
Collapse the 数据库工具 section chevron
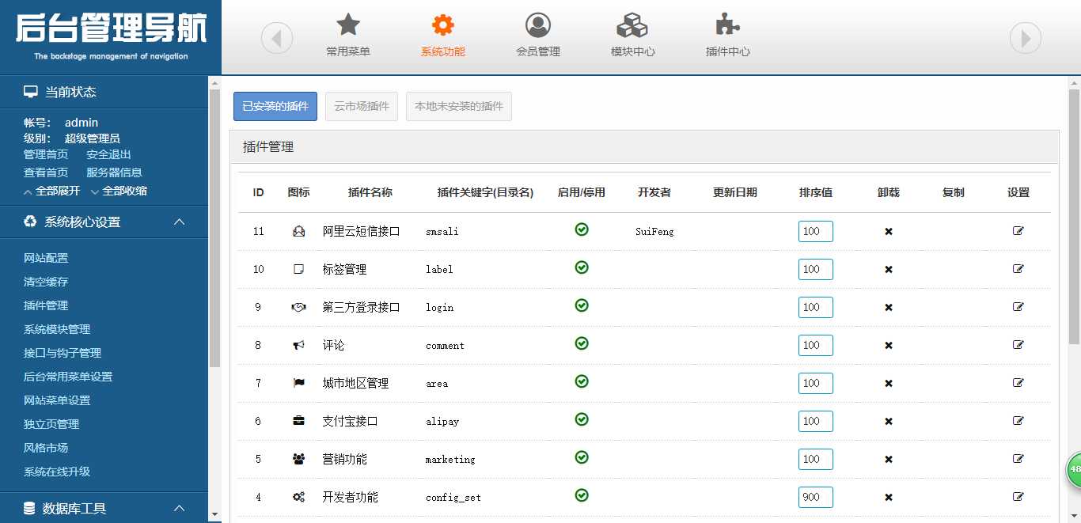click(180, 508)
